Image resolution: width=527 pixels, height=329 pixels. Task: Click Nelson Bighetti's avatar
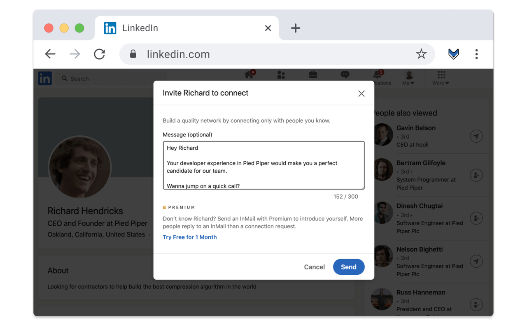click(x=382, y=256)
